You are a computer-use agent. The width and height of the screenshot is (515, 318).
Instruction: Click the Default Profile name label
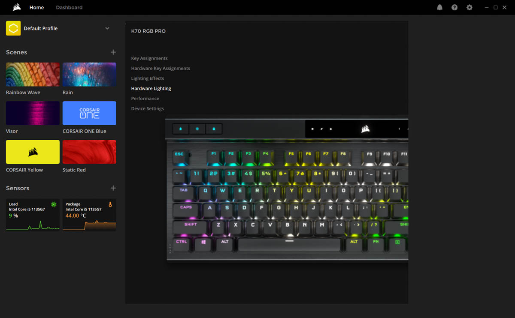[x=41, y=28]
